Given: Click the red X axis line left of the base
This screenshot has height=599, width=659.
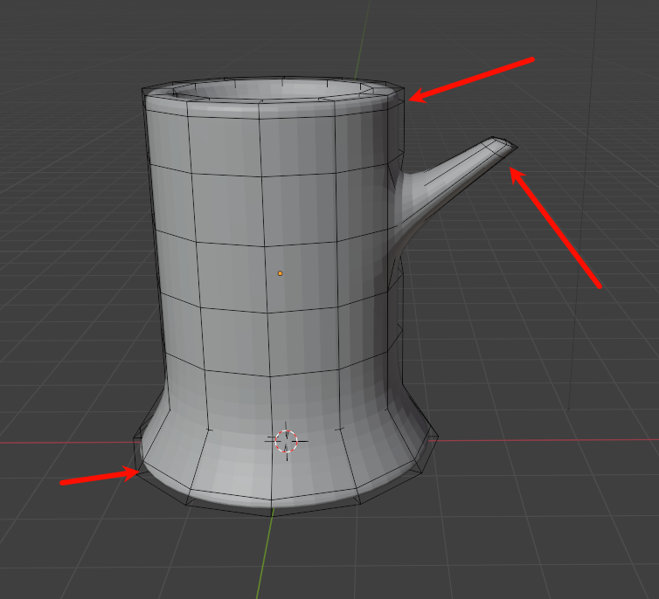Looking at the screenshot, I should [x=61, y=442].
